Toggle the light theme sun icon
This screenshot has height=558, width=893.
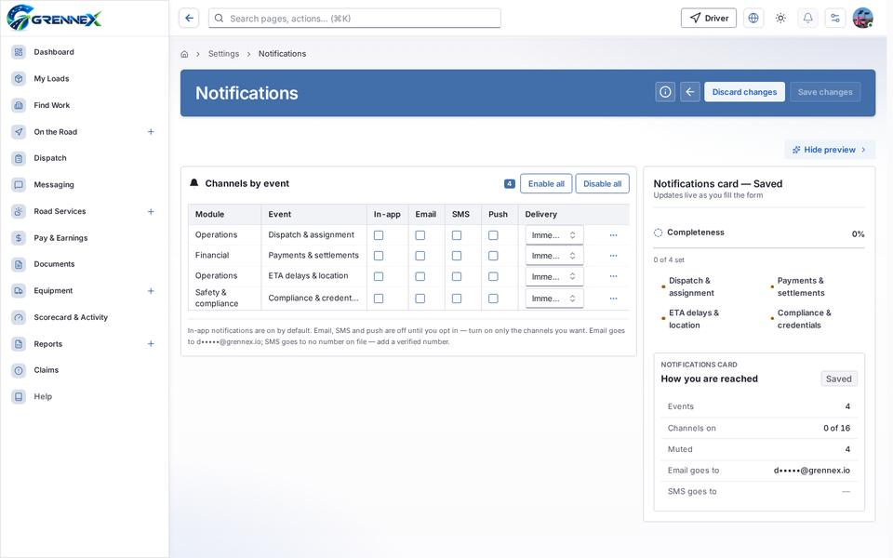tap(780, 19)
